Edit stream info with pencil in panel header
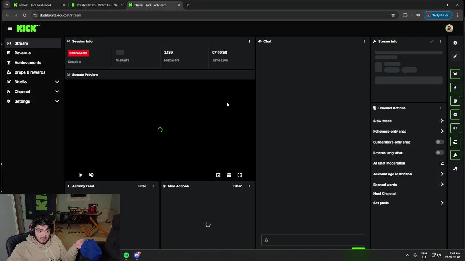 point(432,41)
